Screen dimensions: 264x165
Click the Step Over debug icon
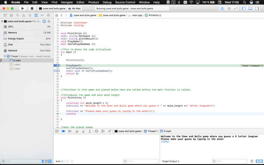point(77,131)
